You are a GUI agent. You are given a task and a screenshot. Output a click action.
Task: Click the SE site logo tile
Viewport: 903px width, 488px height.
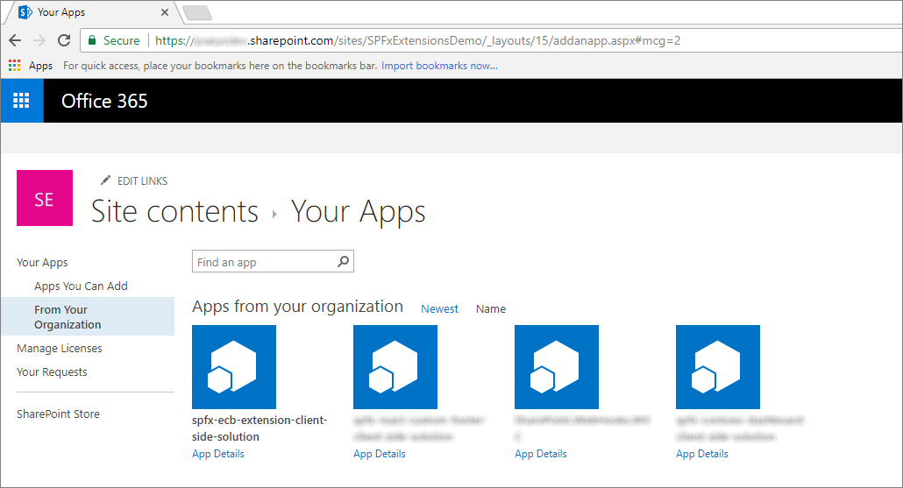(x=44, y=199)
